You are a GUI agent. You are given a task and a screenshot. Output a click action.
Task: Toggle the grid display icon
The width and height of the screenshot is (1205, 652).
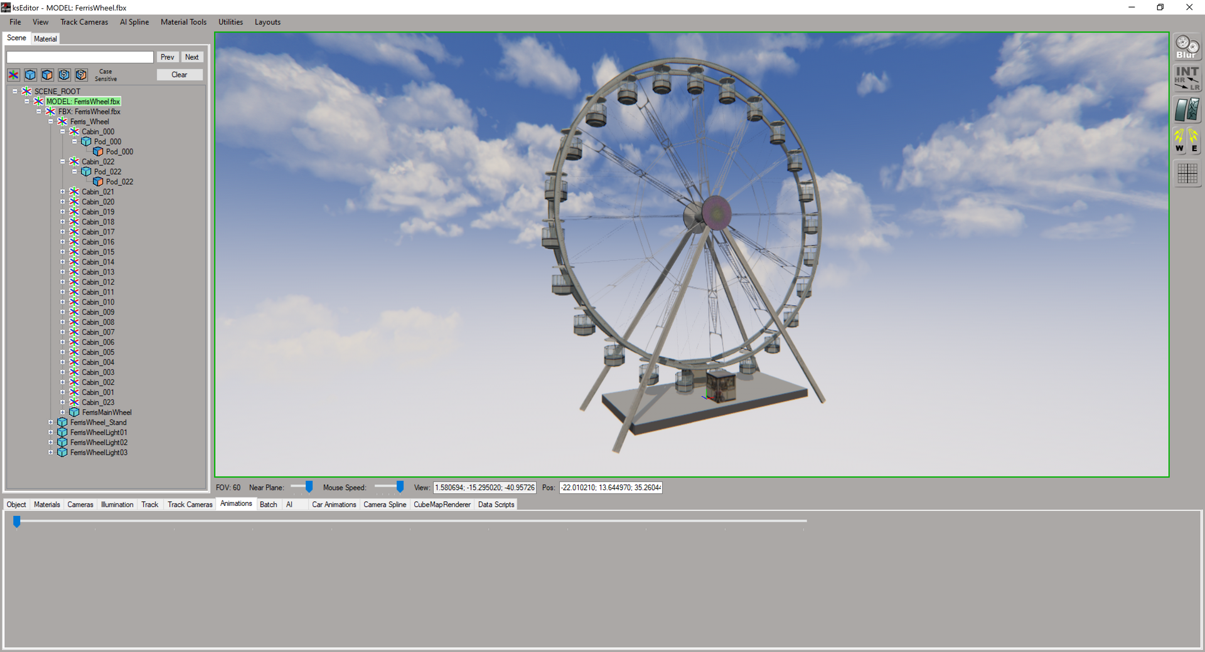pyautogui.click(x=1187, y=174)
